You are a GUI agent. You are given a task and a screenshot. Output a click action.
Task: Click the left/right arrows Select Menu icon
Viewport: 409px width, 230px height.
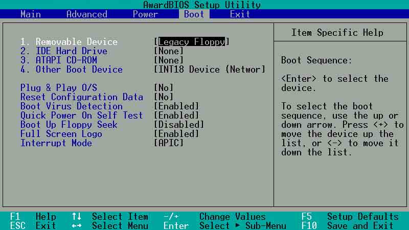point(76,225)
